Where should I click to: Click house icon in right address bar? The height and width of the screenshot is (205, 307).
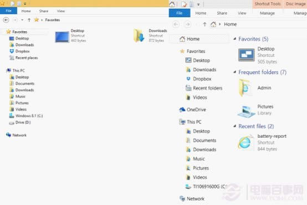pos(213,24)
